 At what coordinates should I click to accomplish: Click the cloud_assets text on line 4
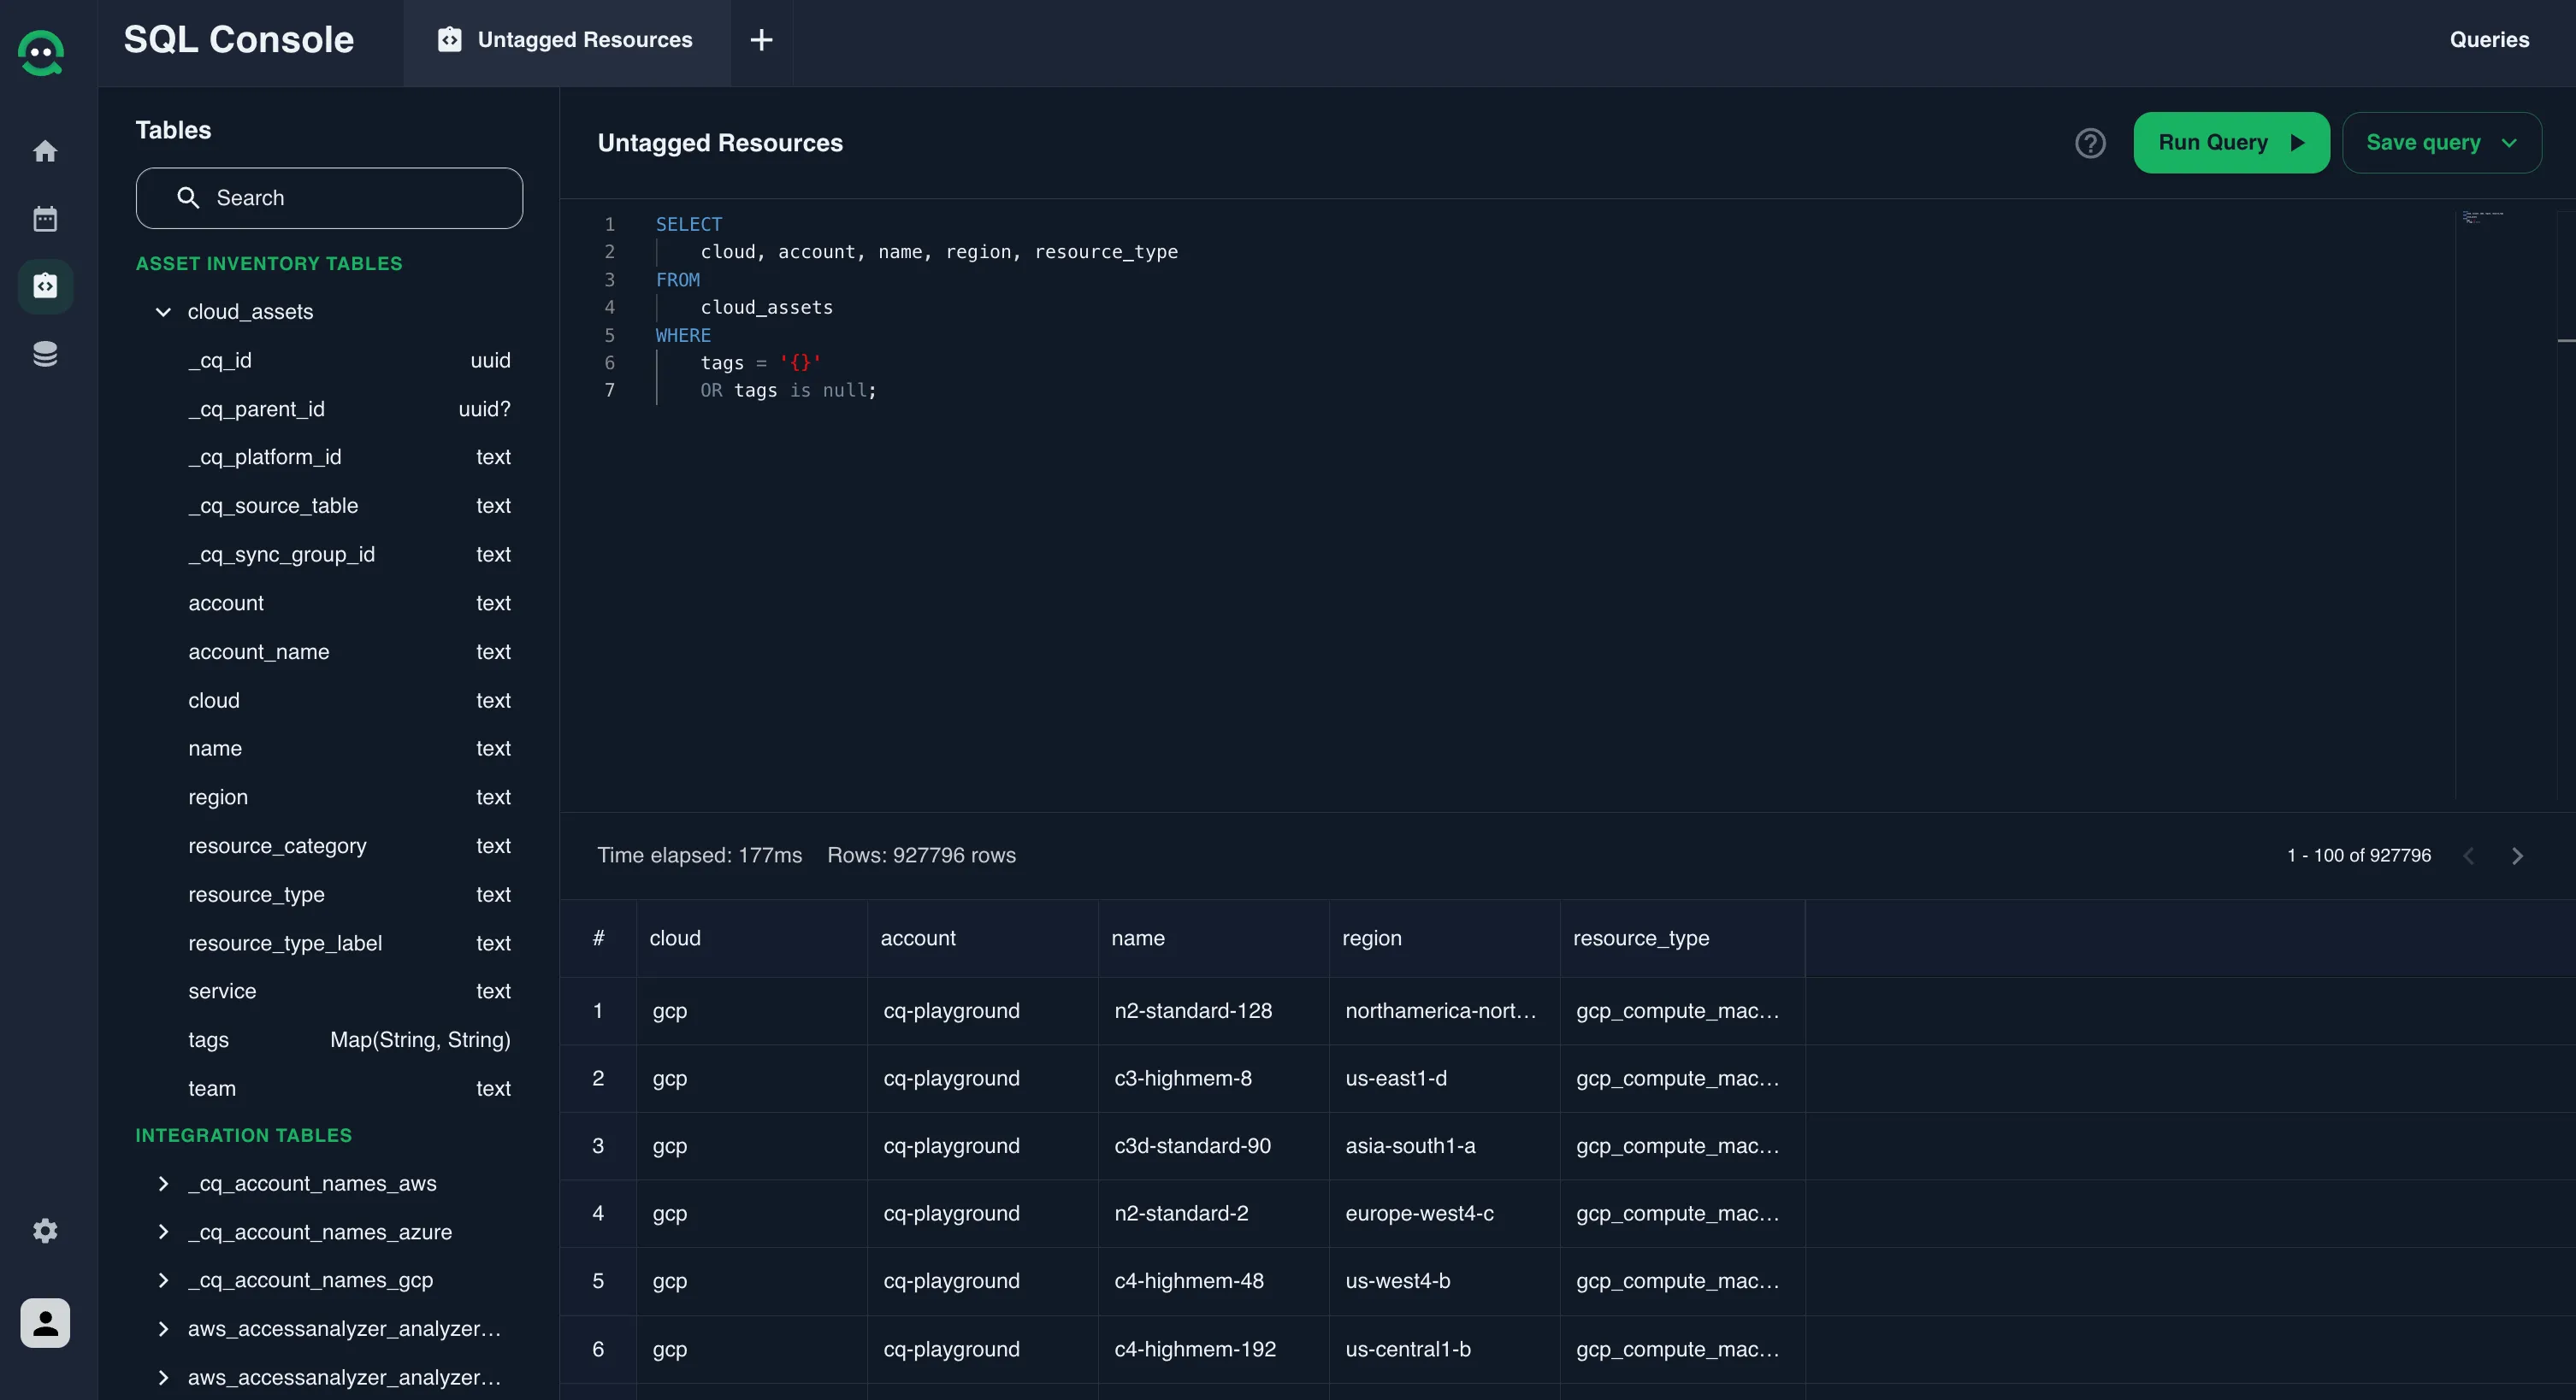tap(767, 308)
